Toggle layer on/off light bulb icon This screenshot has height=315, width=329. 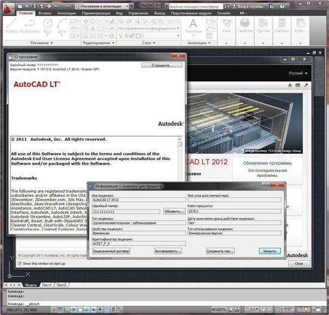(120, 36)
